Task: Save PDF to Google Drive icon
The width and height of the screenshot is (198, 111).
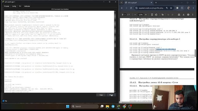Action: [x=179, y=15]
